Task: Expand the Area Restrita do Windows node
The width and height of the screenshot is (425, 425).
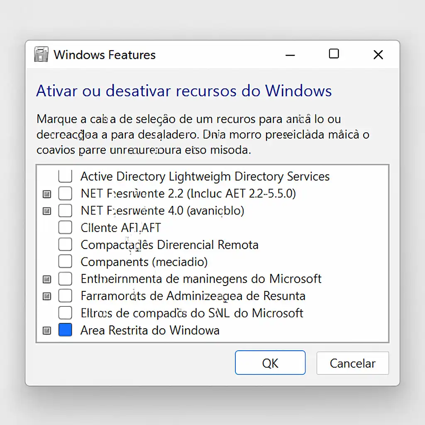Action: [x=47, y=330]
